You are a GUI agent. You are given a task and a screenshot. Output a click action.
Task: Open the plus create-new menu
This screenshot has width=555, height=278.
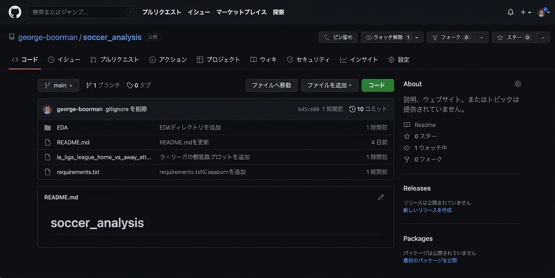click(526, 12)
